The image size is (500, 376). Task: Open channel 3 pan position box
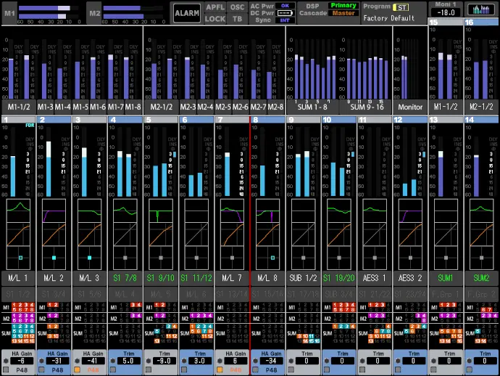(90, 258)
